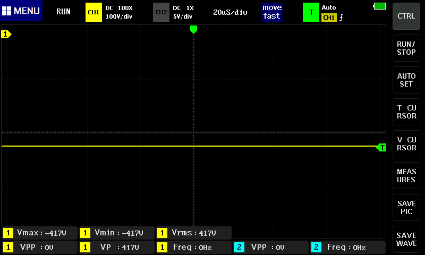
Task: Select the green trigger level marker at right edge
Action: tap(381, 147)
